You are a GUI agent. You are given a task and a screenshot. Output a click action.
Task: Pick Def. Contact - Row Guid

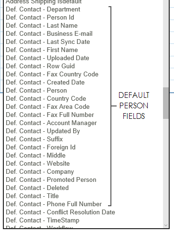click(40, 66)
